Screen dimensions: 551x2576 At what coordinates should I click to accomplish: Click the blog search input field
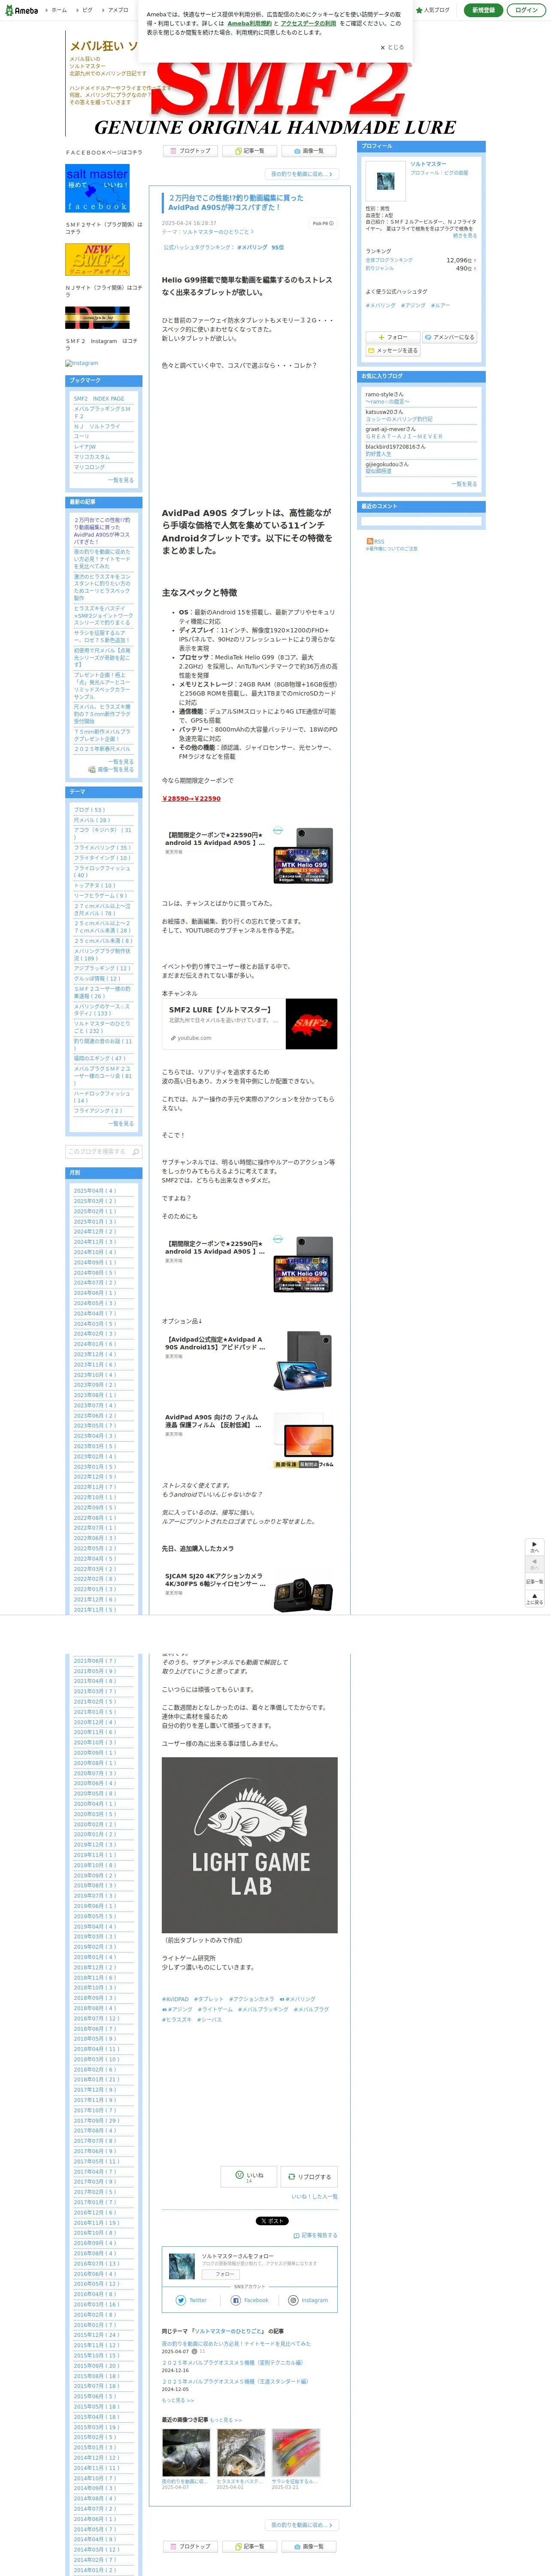pyautogui.click(x=98, y=1151)
